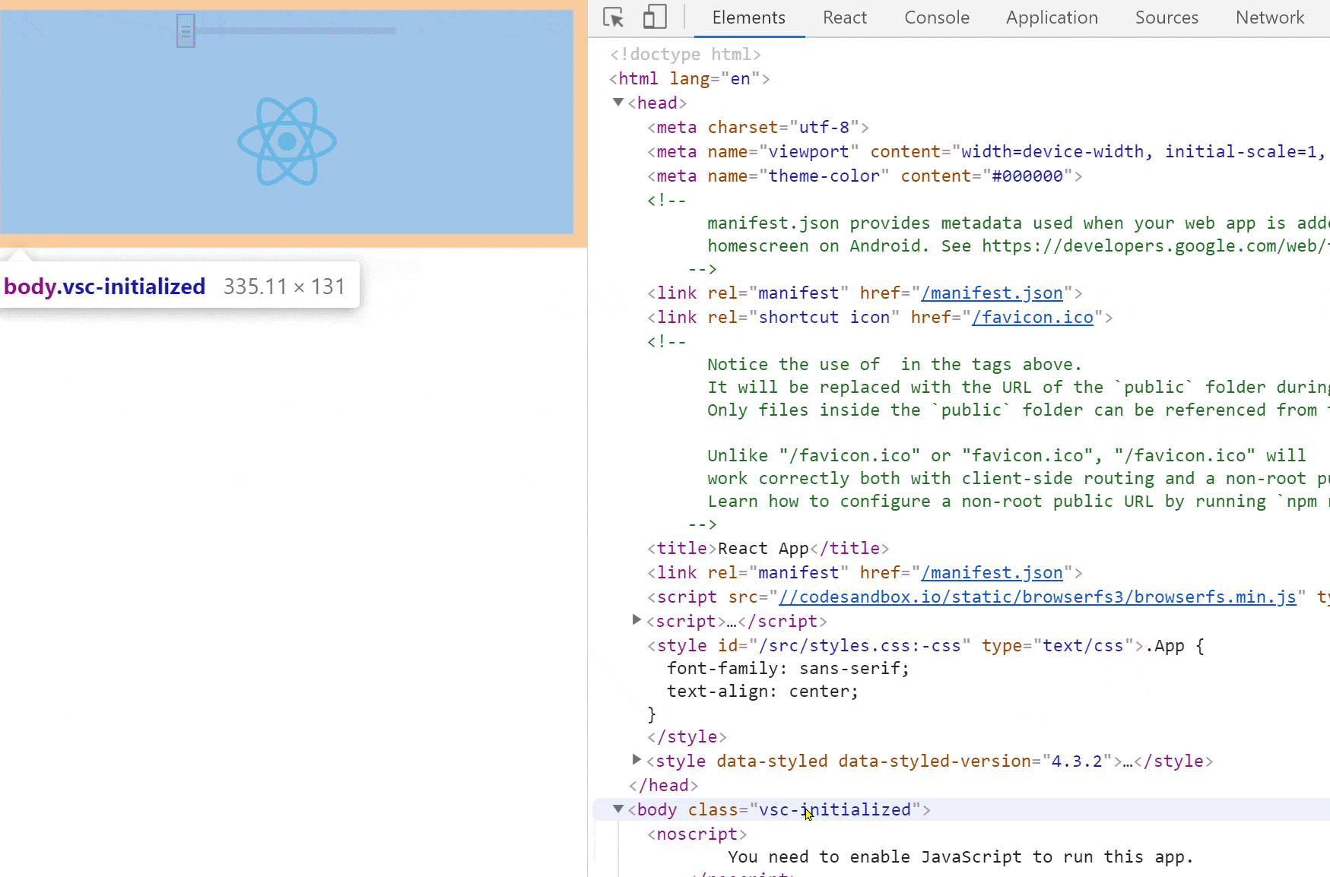Select the meta viewport node
The width and height of the screenshot is (1330, 877).
click(989, 152)
